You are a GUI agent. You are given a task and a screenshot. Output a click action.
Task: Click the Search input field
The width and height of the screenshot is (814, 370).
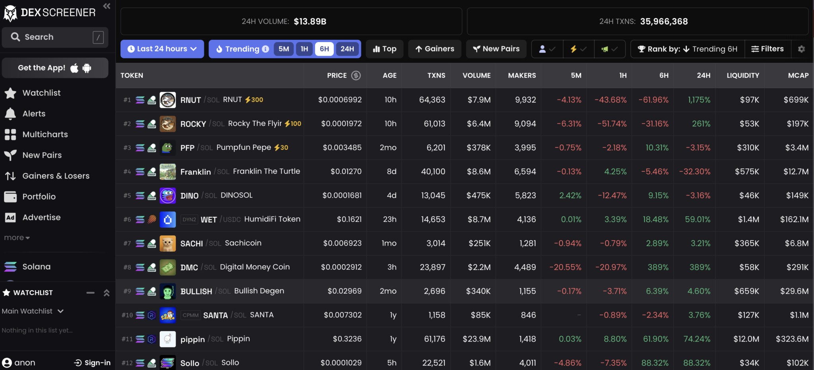point(55,37)
